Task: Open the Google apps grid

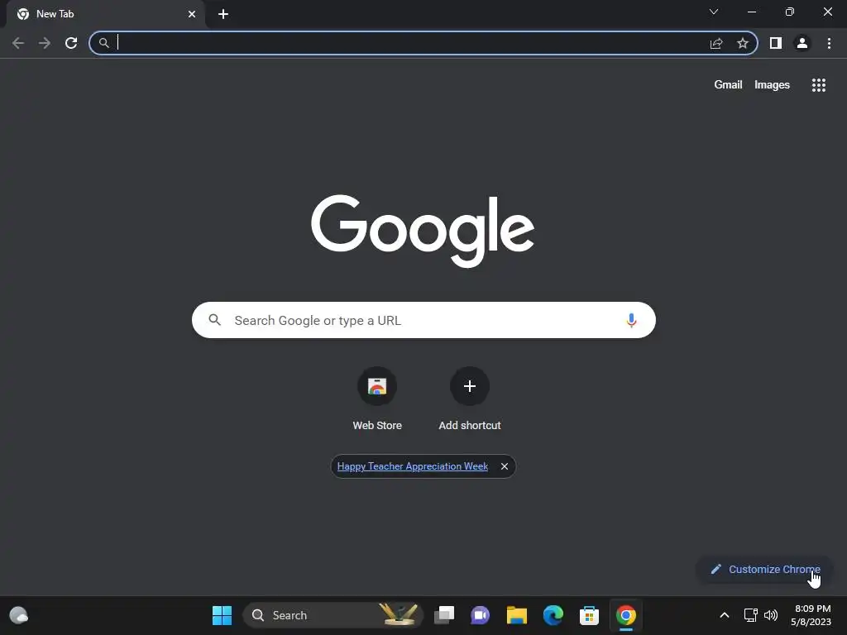Action: [x=818, y=85]
